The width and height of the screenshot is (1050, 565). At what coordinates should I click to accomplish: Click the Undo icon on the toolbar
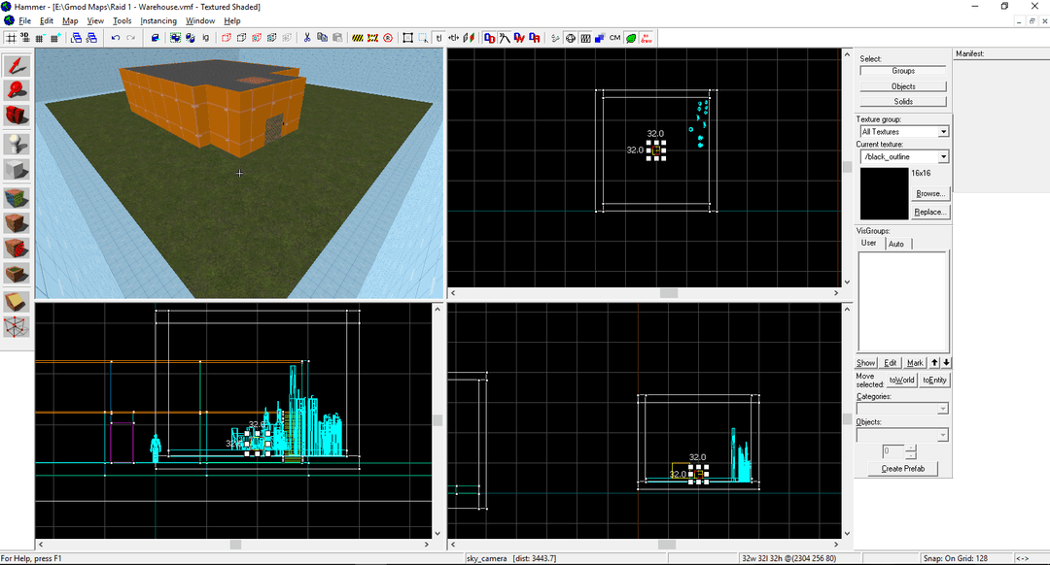(116, 37)
